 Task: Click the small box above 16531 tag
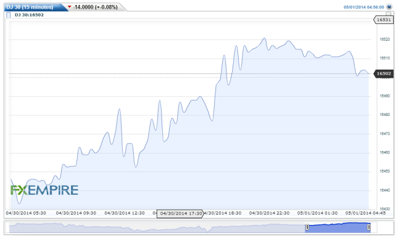click(x=388, y=14)
